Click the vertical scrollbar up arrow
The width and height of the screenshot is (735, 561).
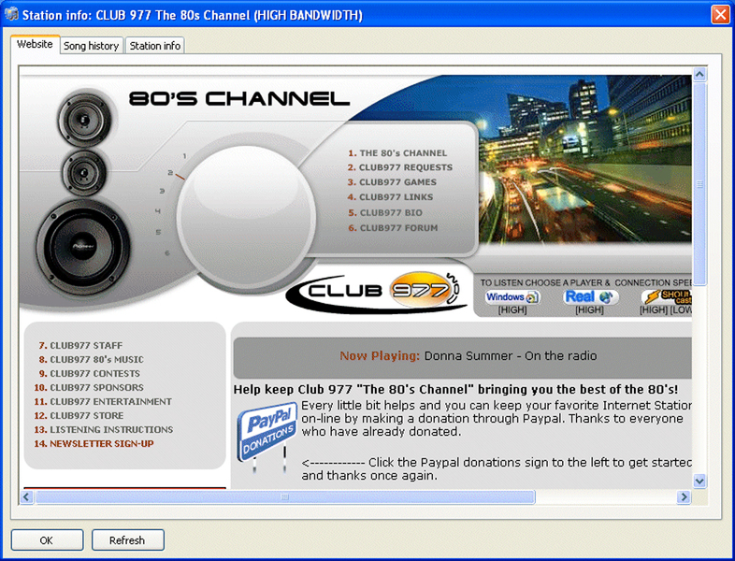pos(699,74)
